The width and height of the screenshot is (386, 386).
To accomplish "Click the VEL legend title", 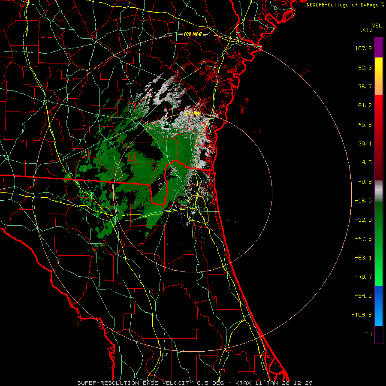I will coord(377,26).
